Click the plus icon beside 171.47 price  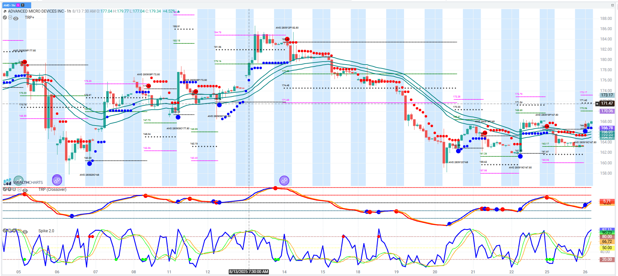pyautogui.click(x=597, y=104)
